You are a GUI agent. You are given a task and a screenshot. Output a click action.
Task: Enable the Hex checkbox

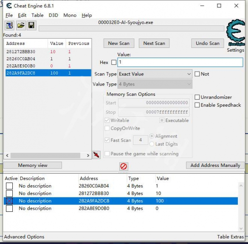click(x=114, y=62)
